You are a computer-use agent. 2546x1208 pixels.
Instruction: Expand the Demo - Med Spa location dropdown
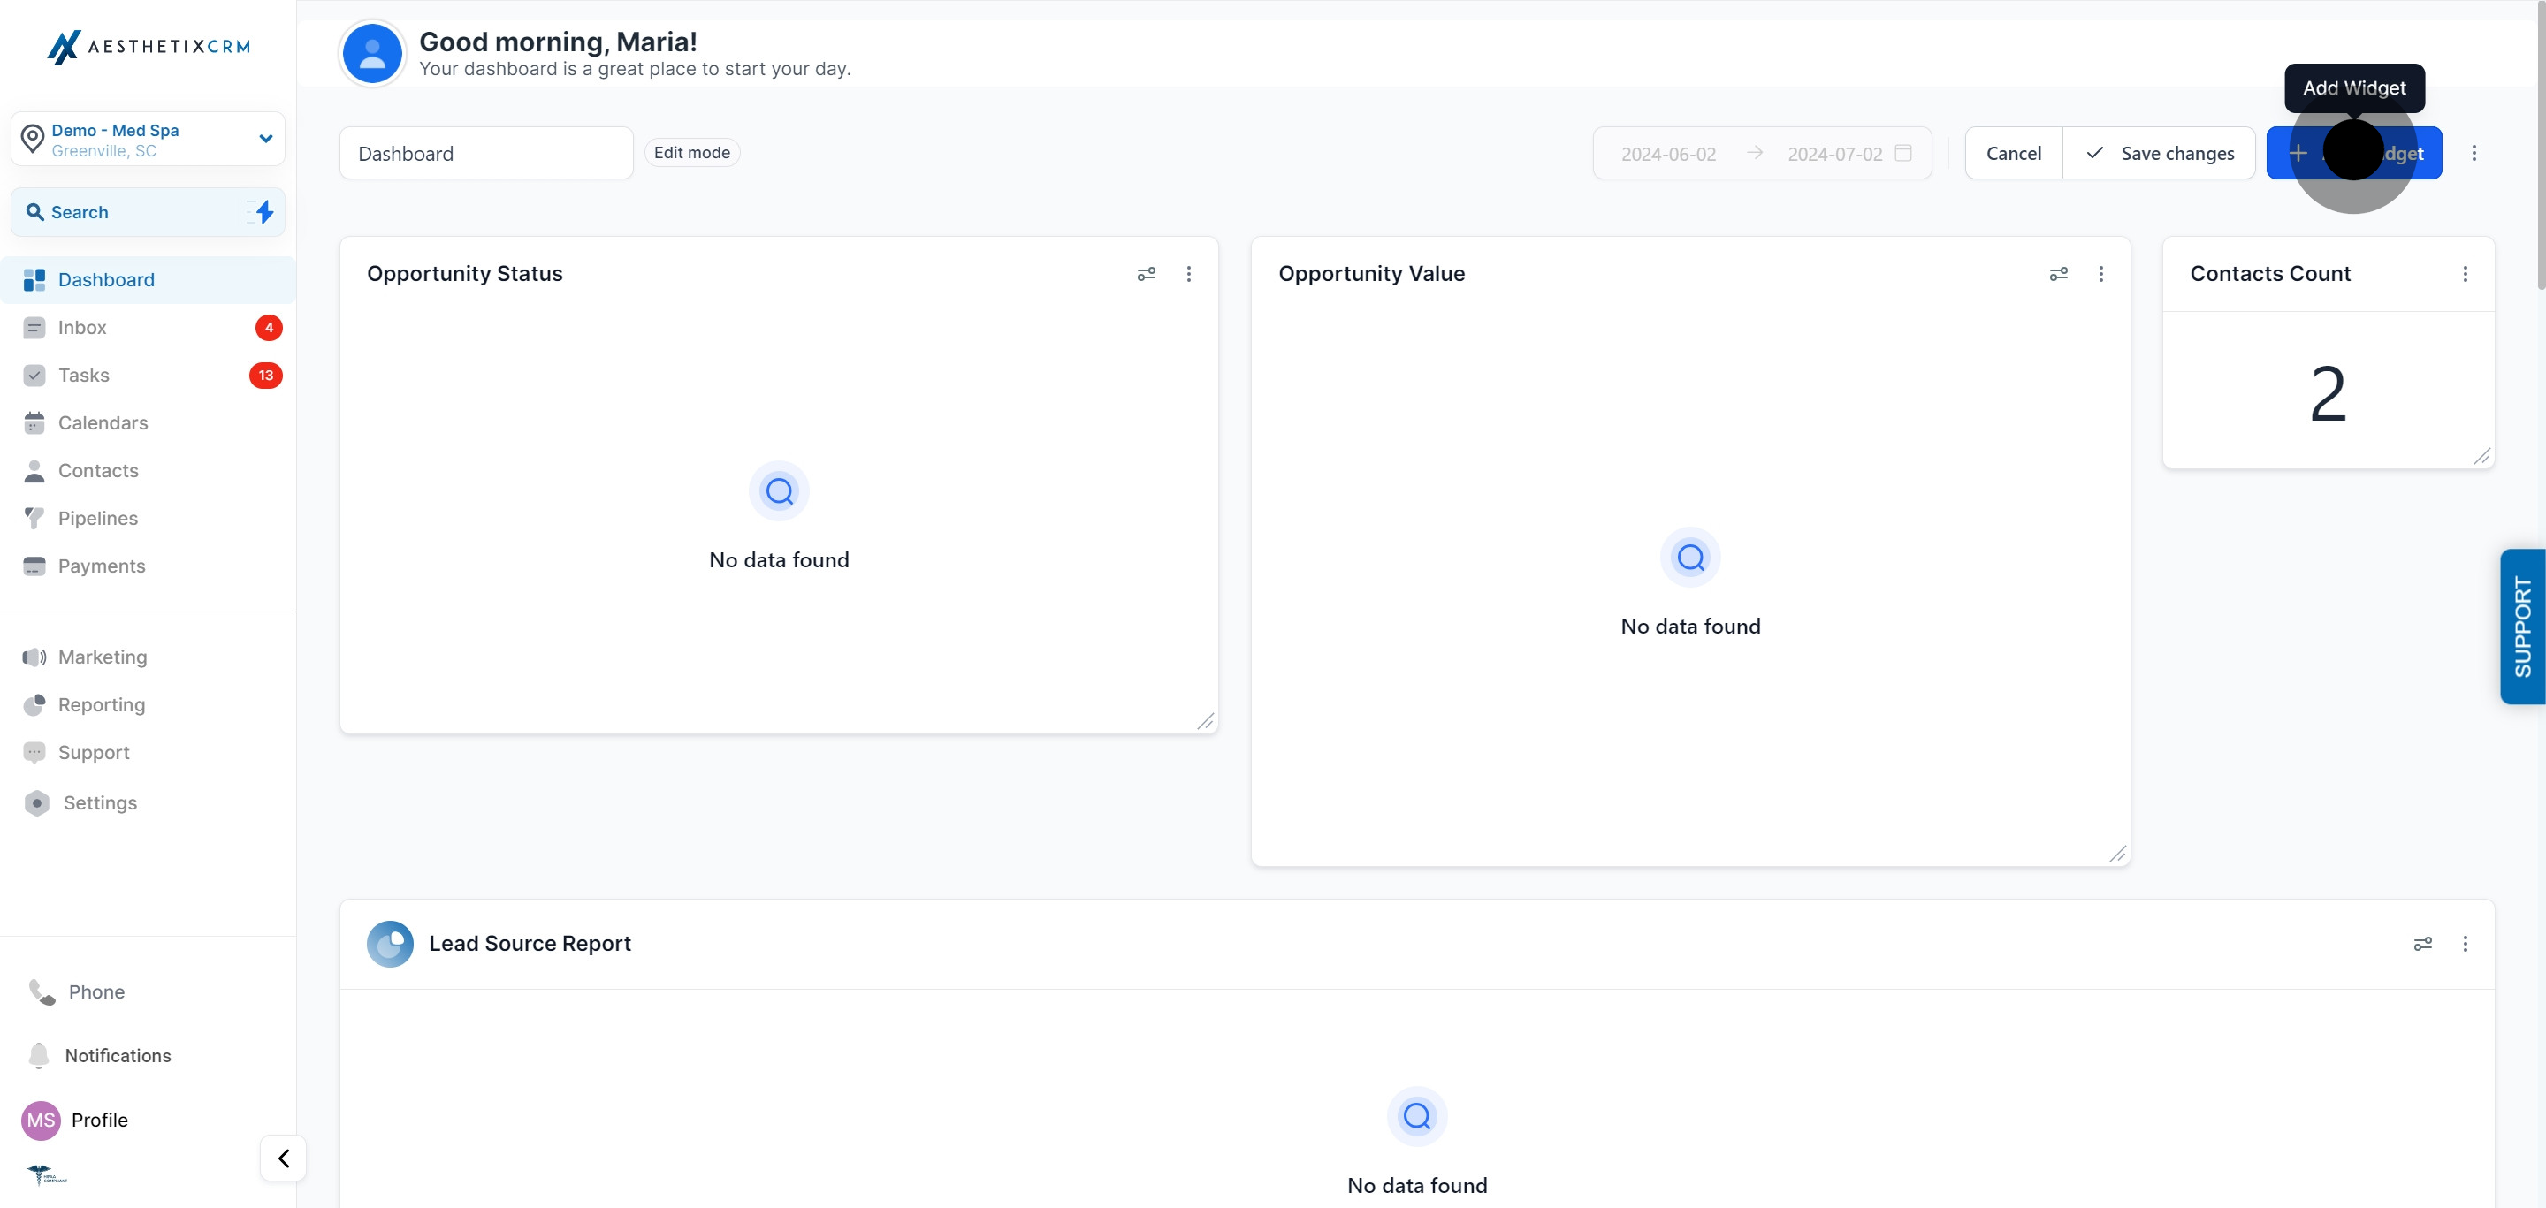(265, 138)
